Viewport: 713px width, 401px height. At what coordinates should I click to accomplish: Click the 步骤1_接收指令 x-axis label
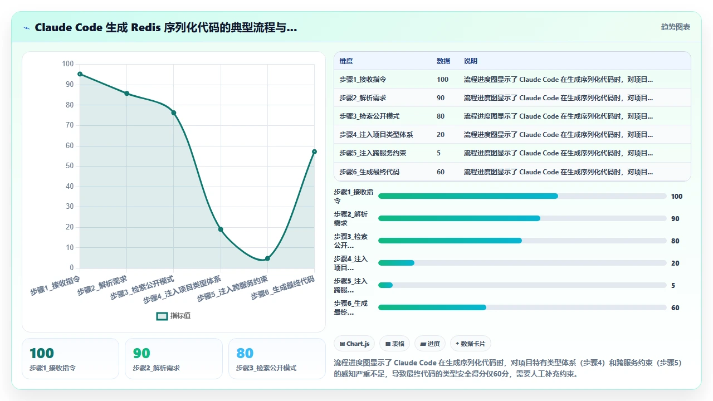coord(56,285)
